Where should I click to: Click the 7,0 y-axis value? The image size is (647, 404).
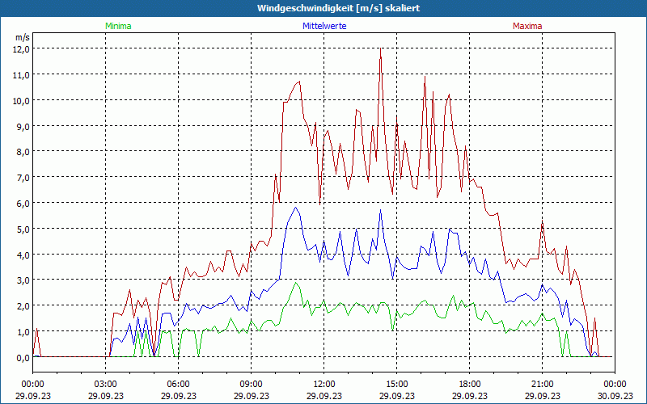[x=24, y=178]
